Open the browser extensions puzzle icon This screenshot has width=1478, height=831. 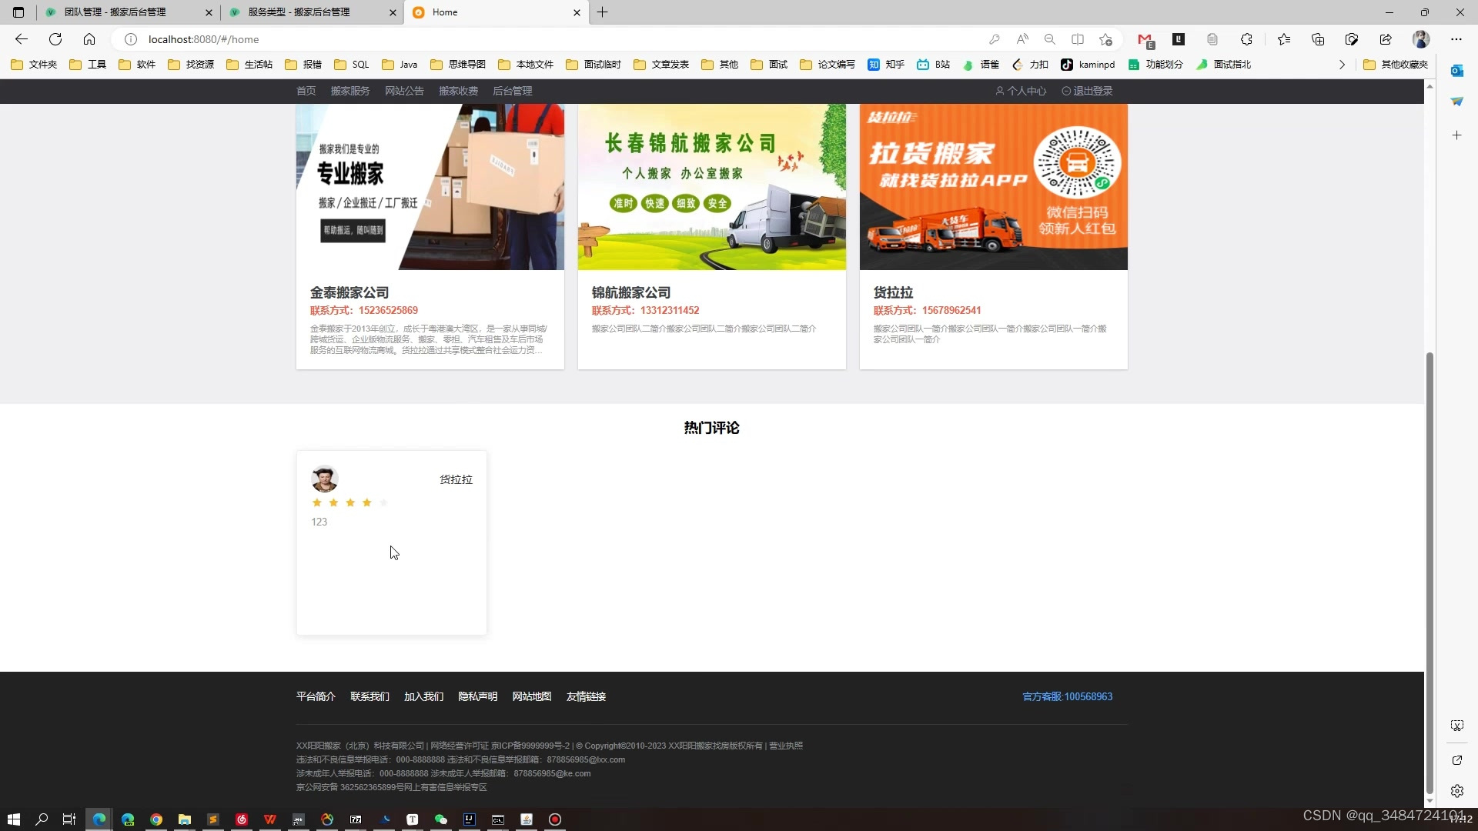[x=1246, y=39]
